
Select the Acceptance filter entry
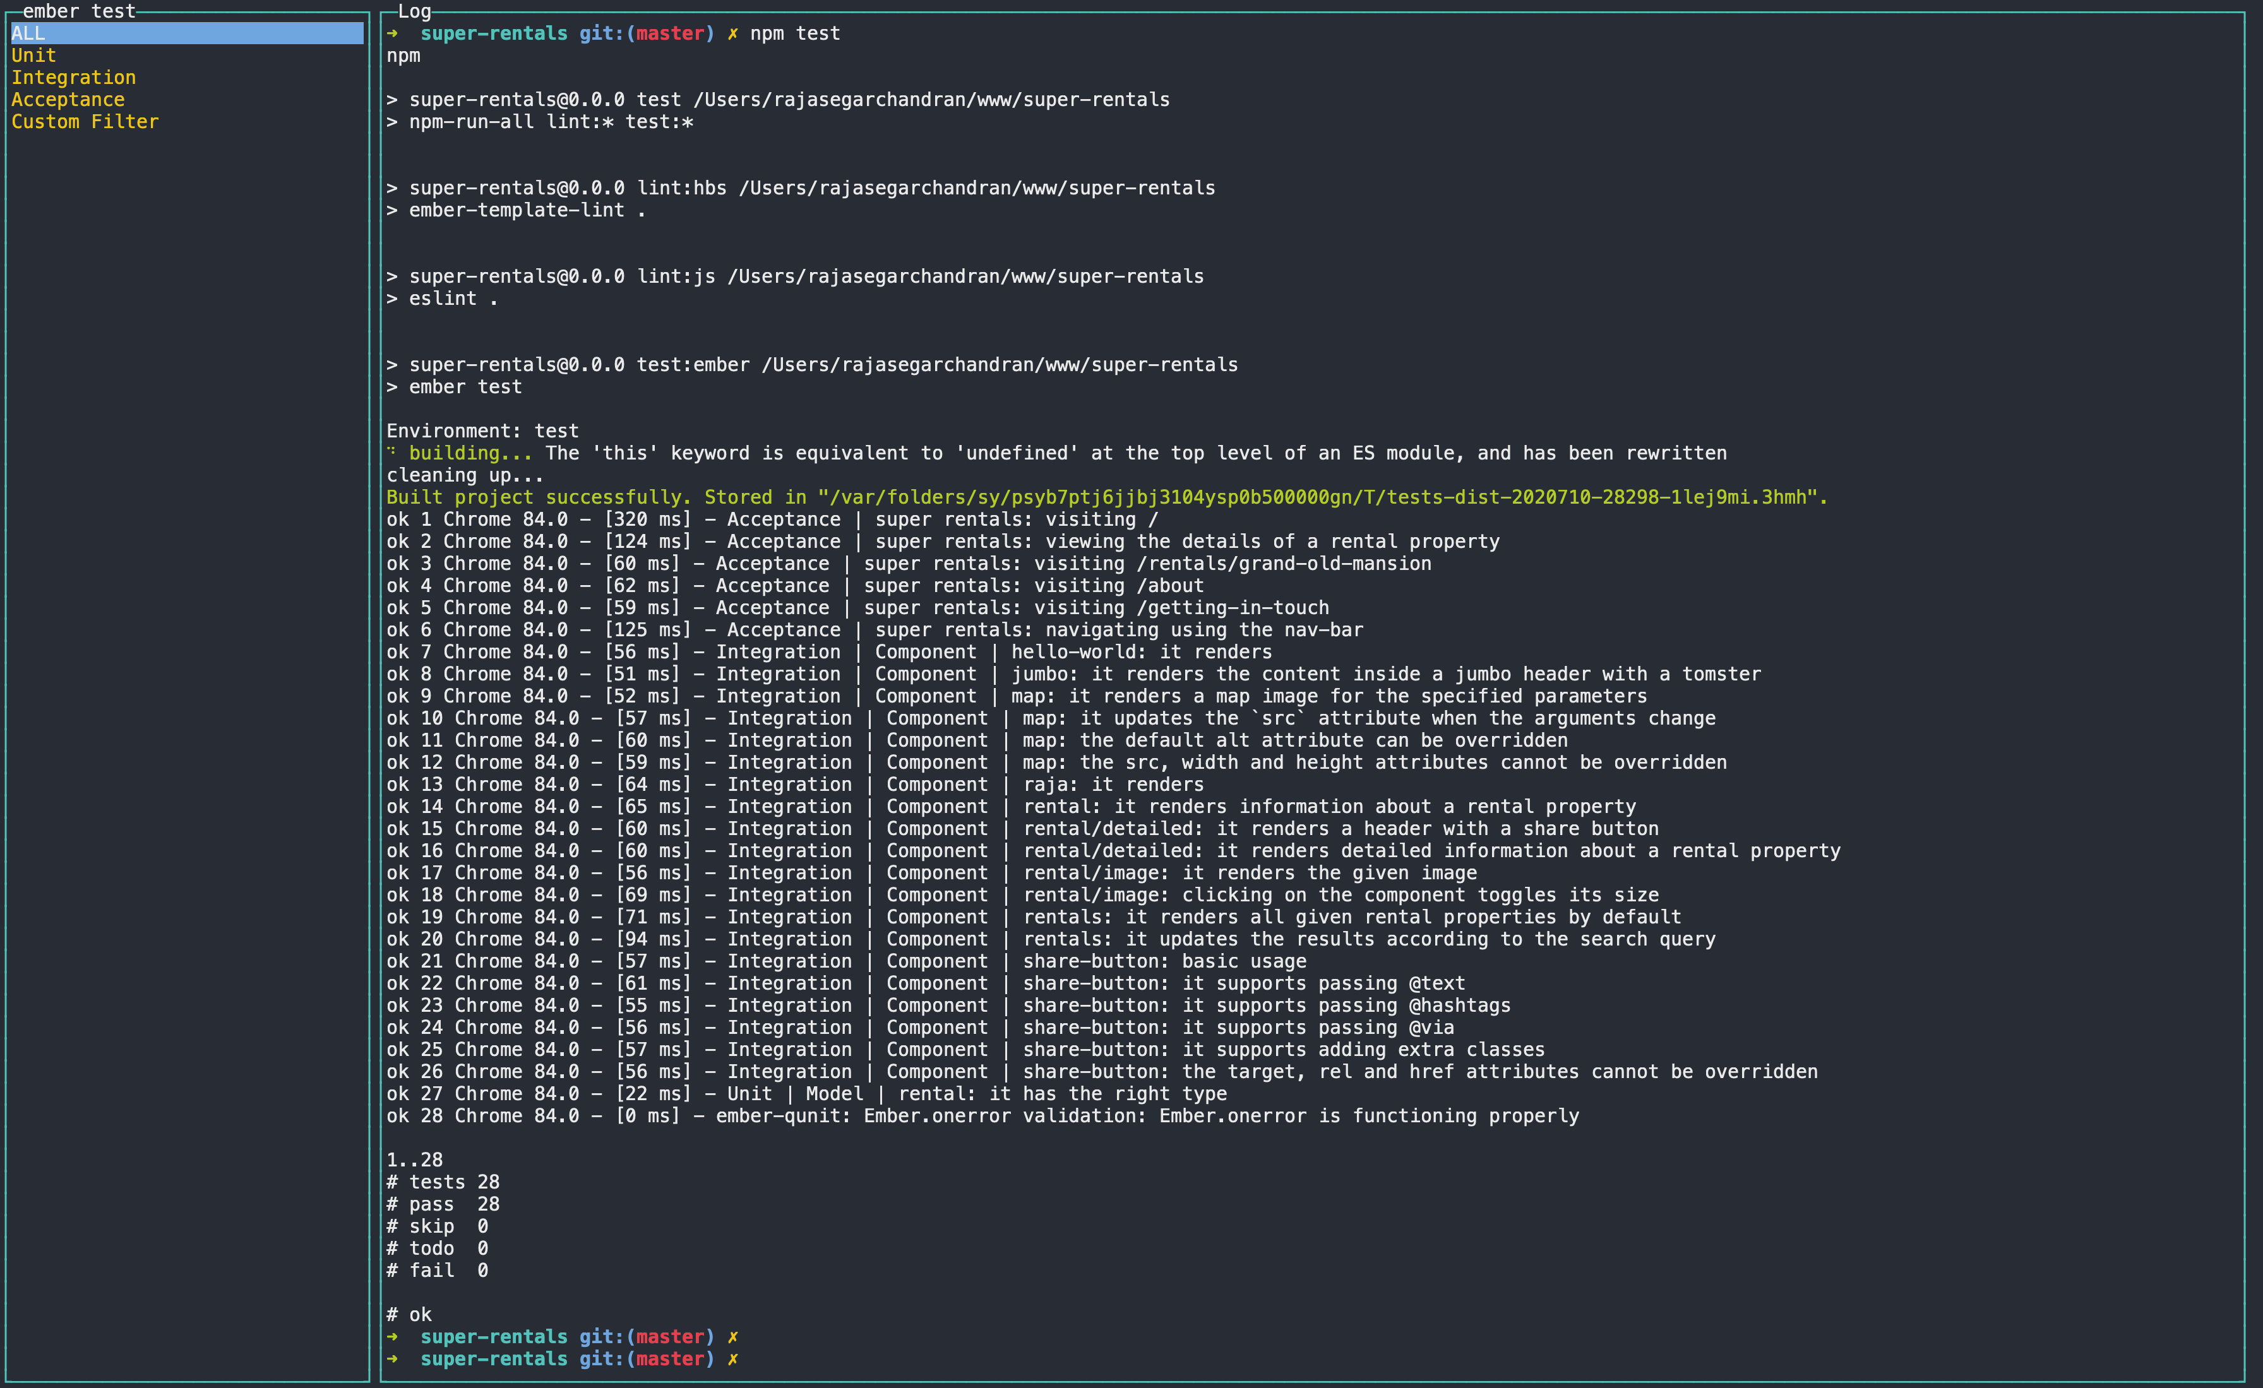(x=68, y=99)
